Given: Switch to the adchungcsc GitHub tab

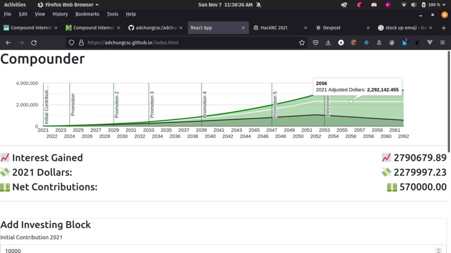Looking at the screenshot, I should tap(156, 28).
